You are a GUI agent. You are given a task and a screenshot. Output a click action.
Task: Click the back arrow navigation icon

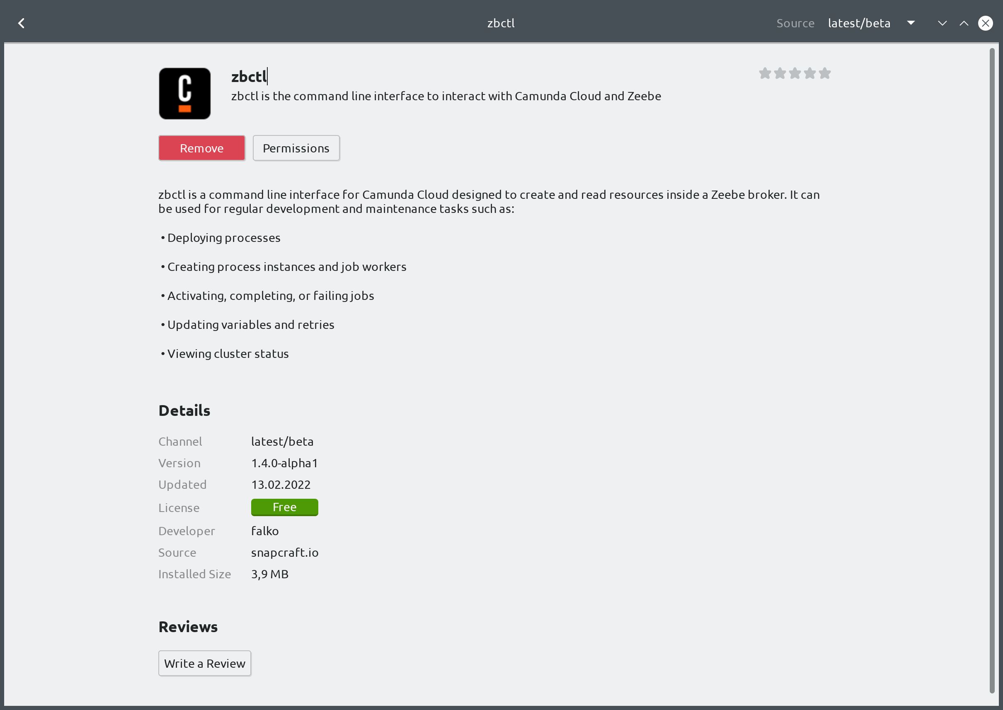pyautogui.click(x=21, y=22)
